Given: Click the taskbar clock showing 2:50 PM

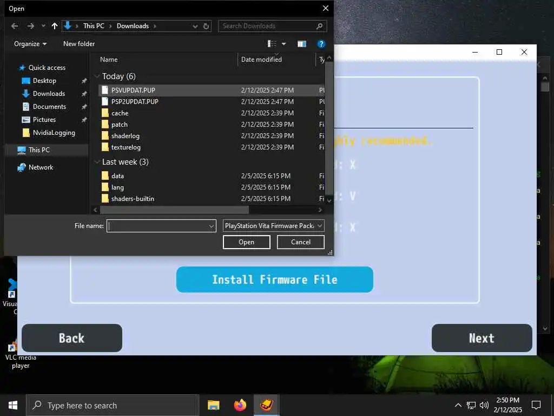Looking at the screenshot, I should 507,405.
